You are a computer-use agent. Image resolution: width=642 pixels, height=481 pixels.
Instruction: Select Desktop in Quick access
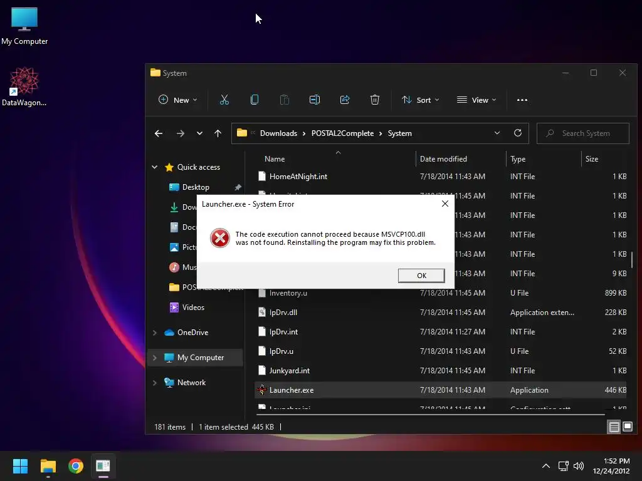pyautogui.click(x=196, y=187)
